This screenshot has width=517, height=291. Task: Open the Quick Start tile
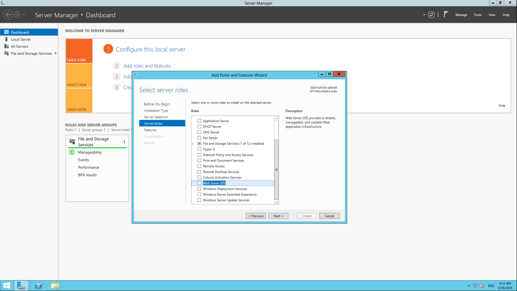[79, 51]
